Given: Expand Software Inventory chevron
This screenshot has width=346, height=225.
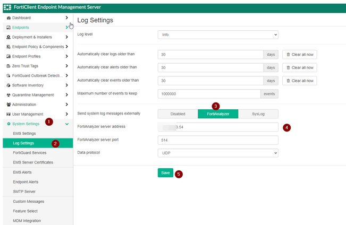Looking at the screenshot, I should [66, 85].
